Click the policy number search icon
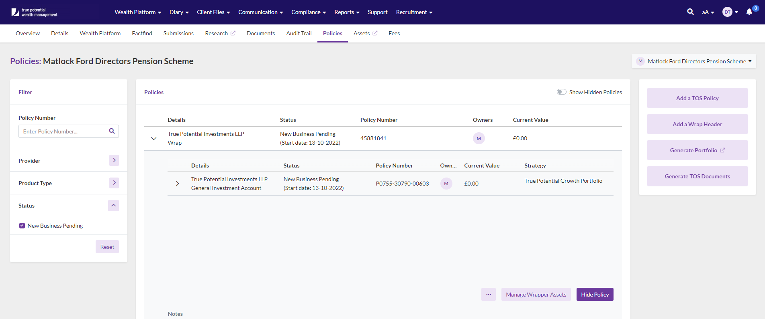 112,131
